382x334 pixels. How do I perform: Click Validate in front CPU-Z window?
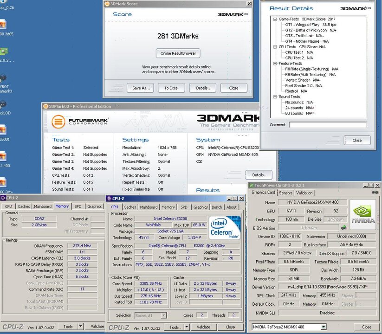[x=203, y=327]
